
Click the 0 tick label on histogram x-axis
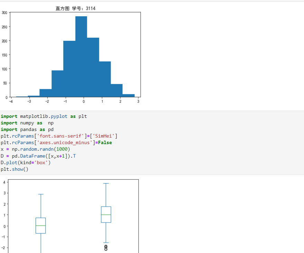(x=84, y=101)
